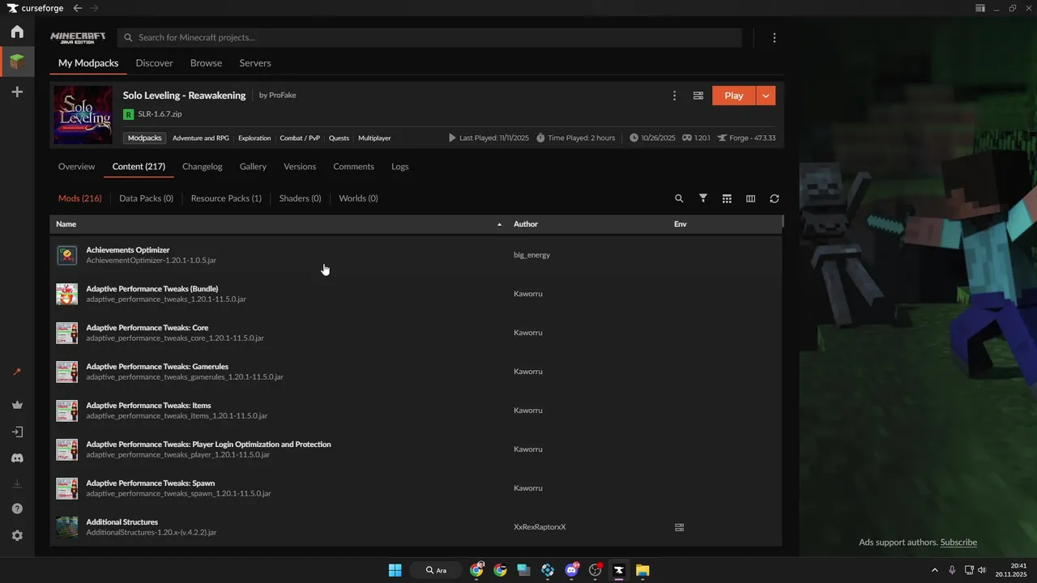
Task: Add a new game with plus icon
Action: coord(17,92)
